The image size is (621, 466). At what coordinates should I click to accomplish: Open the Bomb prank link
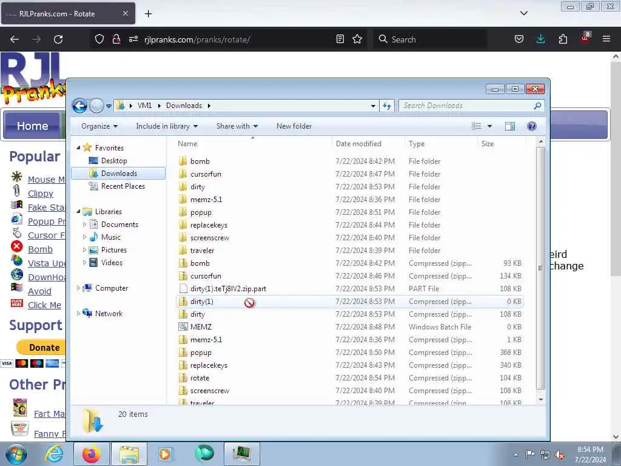point(40,249)
